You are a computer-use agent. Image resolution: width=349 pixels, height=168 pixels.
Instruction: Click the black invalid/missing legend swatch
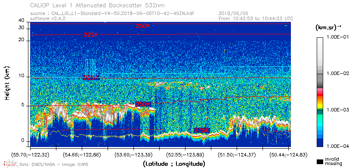pyautogui.click(x=320, y=162)
